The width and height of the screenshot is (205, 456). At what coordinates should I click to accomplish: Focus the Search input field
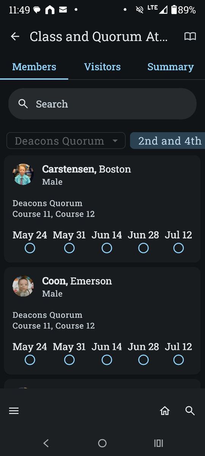click(102, 104)
